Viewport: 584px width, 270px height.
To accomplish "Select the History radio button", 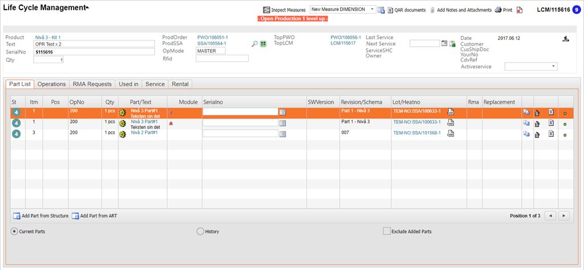I will click(200, 231).
